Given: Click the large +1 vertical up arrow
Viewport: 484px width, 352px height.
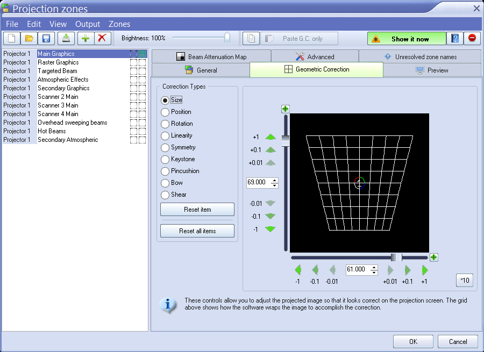Looking at the screenshot, I should [271, 137].
